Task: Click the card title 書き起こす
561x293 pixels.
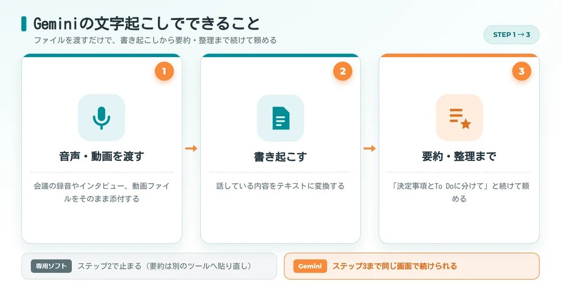Action: point(280,156)
